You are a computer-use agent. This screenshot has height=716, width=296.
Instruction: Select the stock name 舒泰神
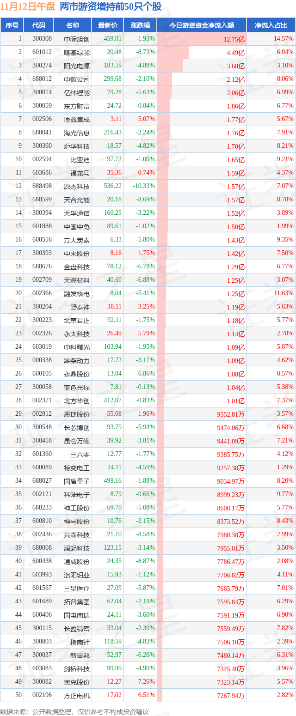point(80,307)
